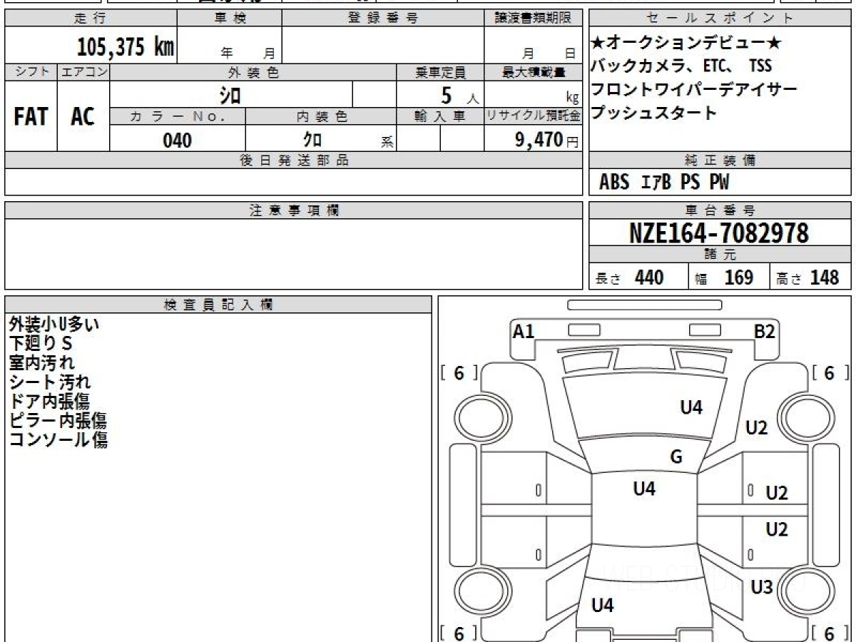Viewport: 856px width, 642px height.
Task: Click the 最大積載量 header
Action: [534, 72]
